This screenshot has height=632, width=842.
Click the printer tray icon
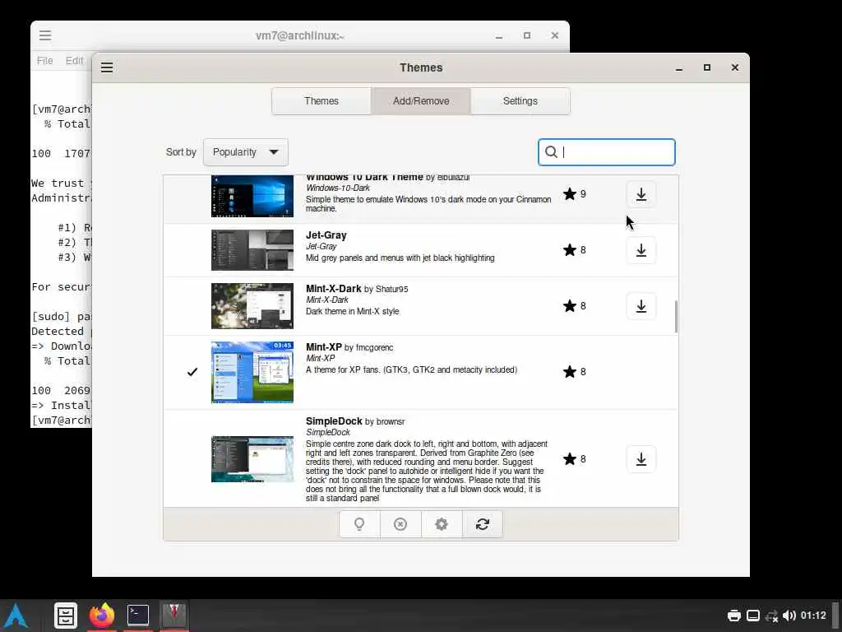[x=734, y=616]
